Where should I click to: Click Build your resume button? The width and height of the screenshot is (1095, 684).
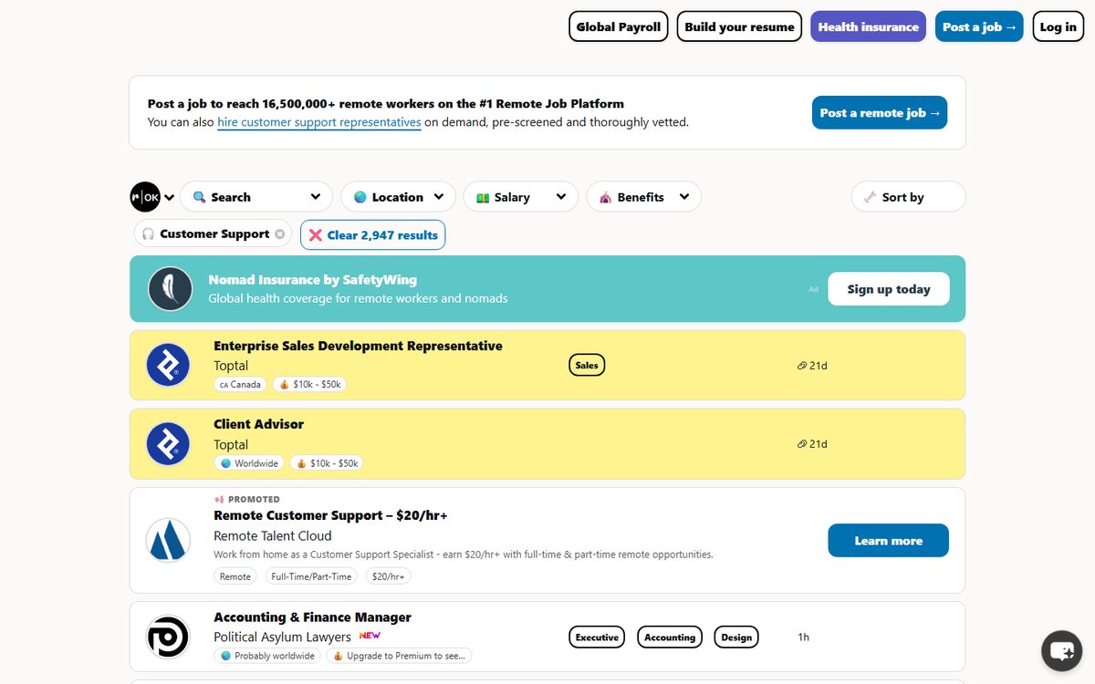tap(739, 26)
